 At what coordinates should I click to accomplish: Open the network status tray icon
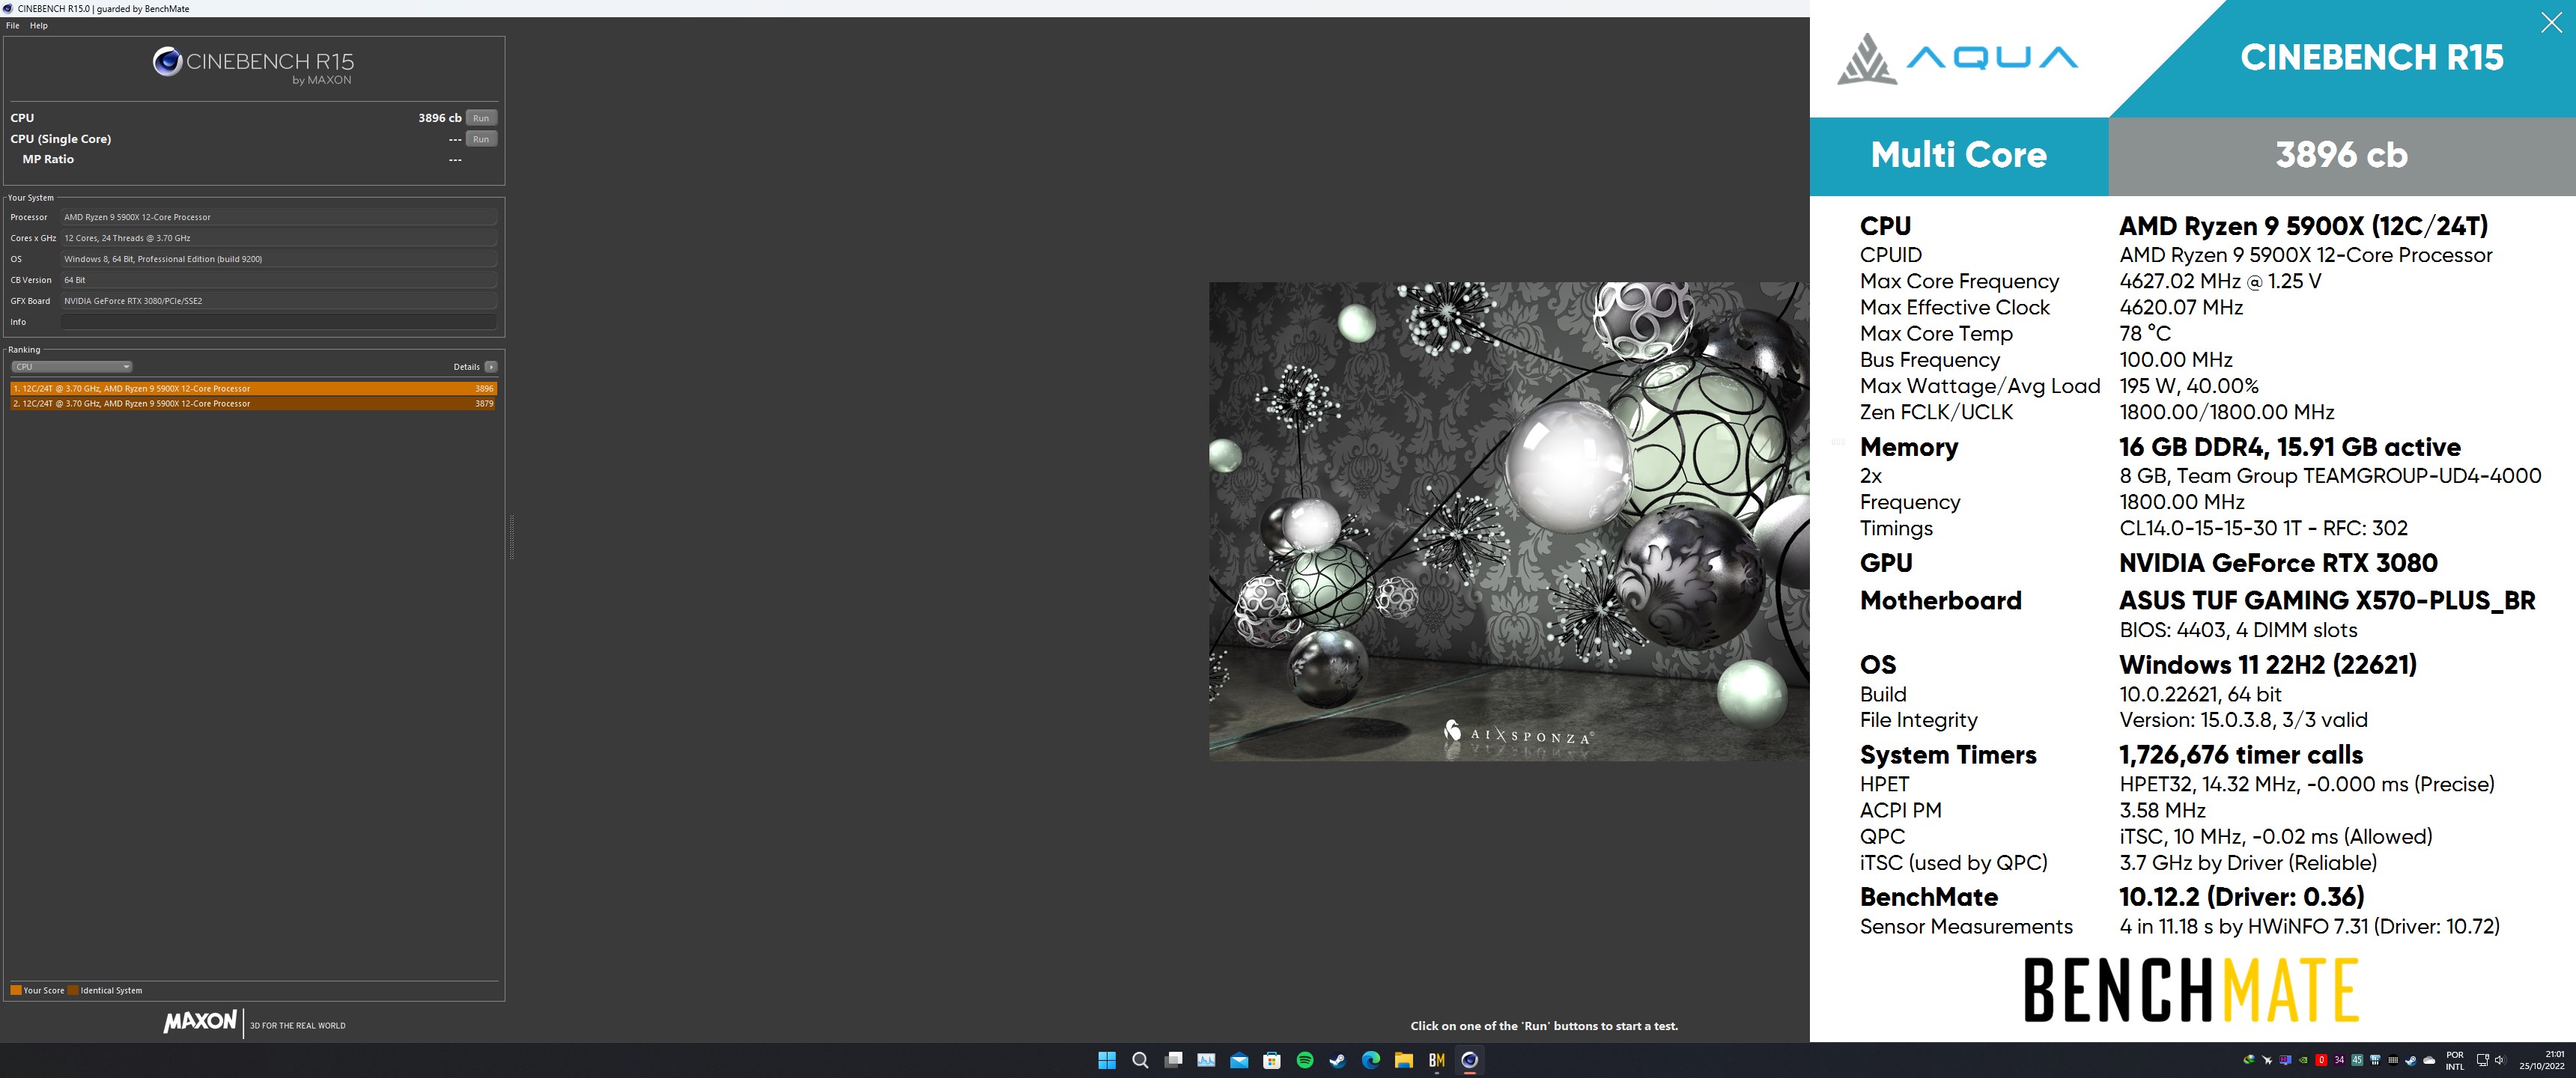tap(2483, 1060)
